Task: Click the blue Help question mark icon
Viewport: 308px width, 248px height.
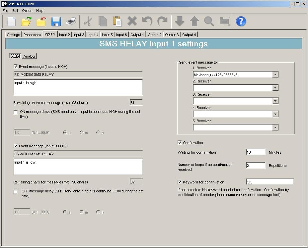Action: pos(241,21)
